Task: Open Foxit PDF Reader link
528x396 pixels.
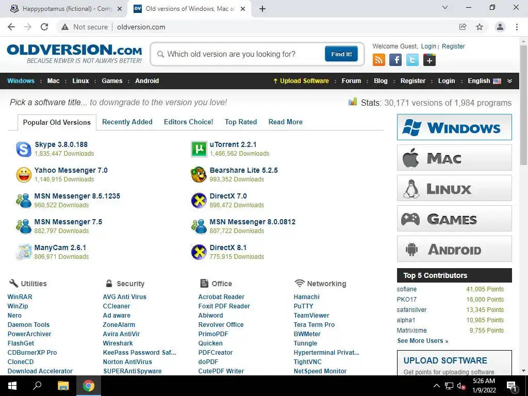Action: click(x=224, y=306)
